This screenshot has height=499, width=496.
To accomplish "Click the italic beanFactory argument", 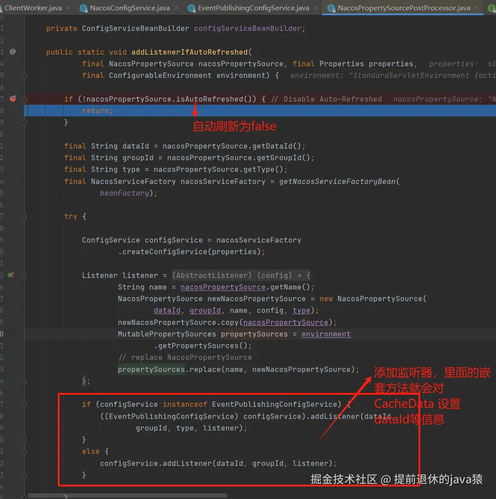I will click(x=124, y=193).
